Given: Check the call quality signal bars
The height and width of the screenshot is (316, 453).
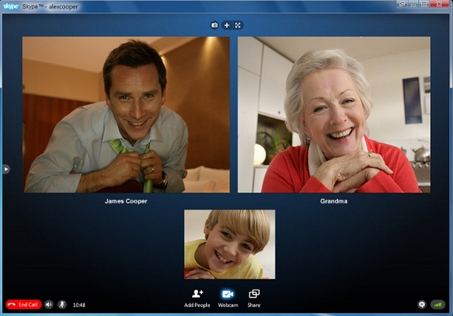Looking at the screenshot, I should tap(438, 304).
